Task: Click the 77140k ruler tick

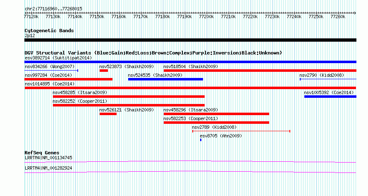Action: pos(75,17)
